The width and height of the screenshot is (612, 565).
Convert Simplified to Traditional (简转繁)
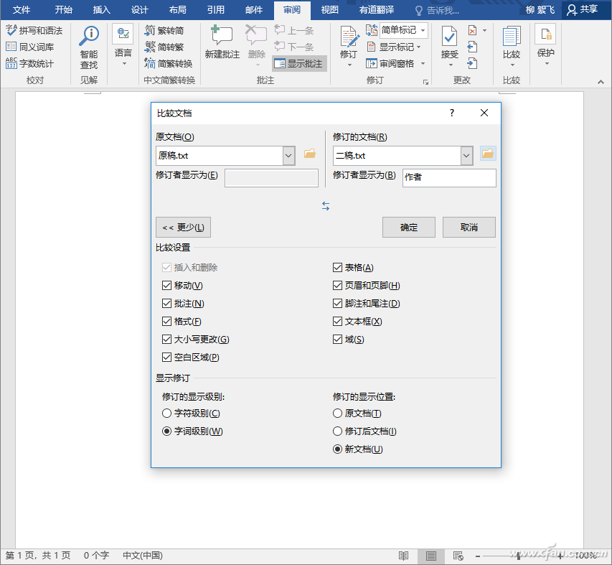pos(164,47)
